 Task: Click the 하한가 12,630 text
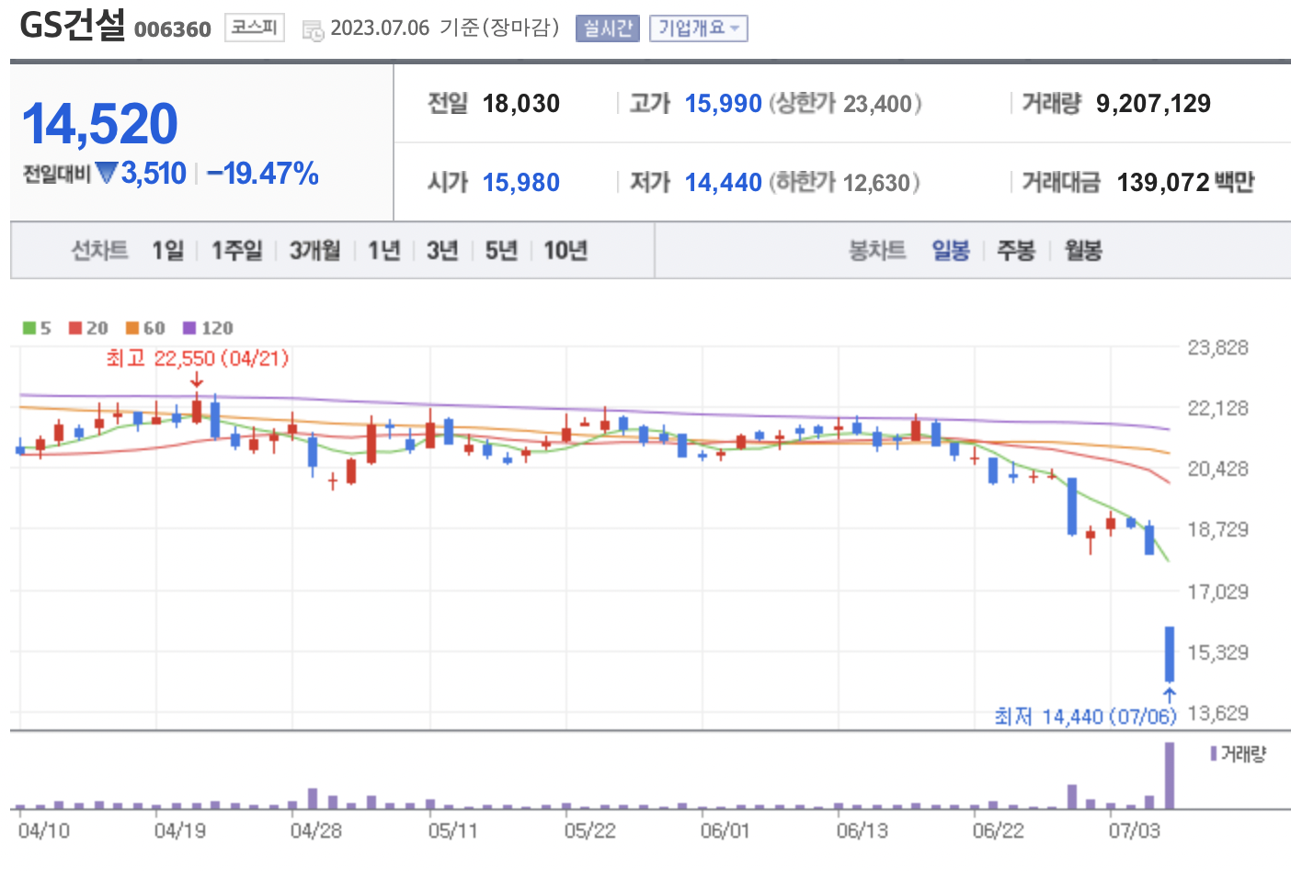(x=844, y=183)
